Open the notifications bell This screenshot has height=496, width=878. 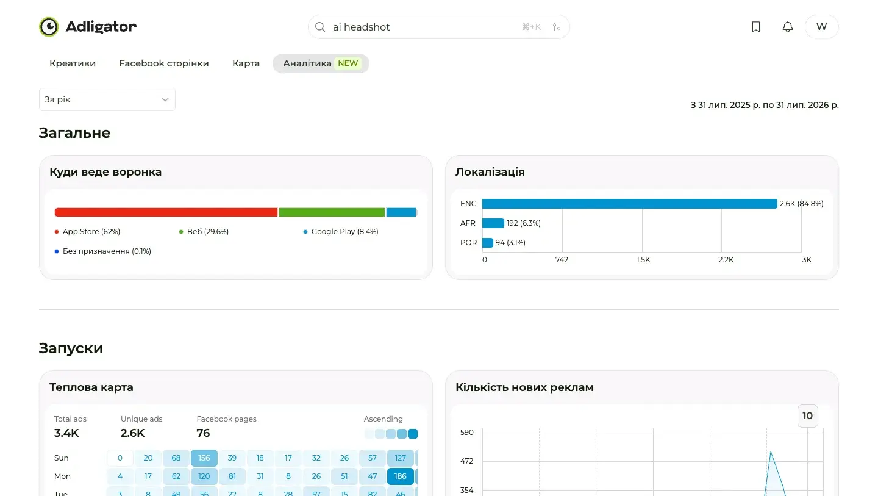[788, 27]
